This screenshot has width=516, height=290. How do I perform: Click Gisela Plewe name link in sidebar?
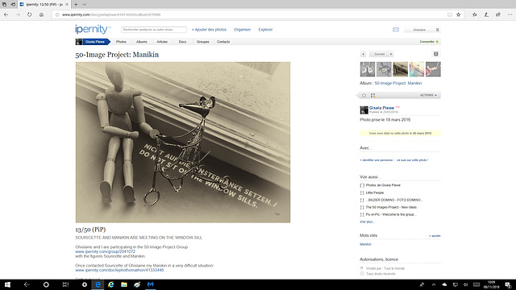[x=381, y=108]
